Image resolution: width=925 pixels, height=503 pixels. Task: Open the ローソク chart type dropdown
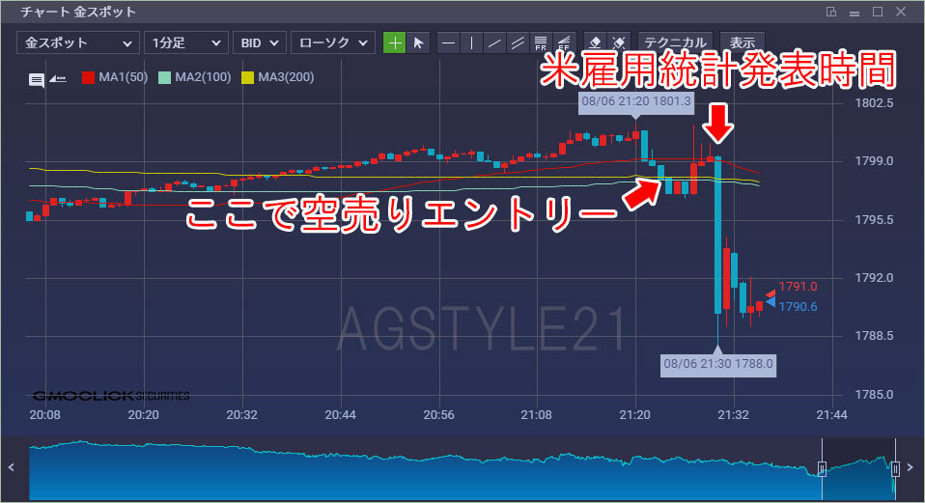333,42
